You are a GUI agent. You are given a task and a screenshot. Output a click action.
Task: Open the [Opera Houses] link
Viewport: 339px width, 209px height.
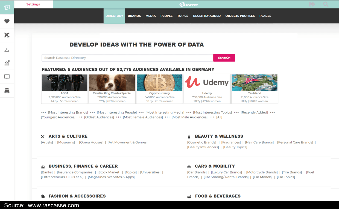click(91, 142)
